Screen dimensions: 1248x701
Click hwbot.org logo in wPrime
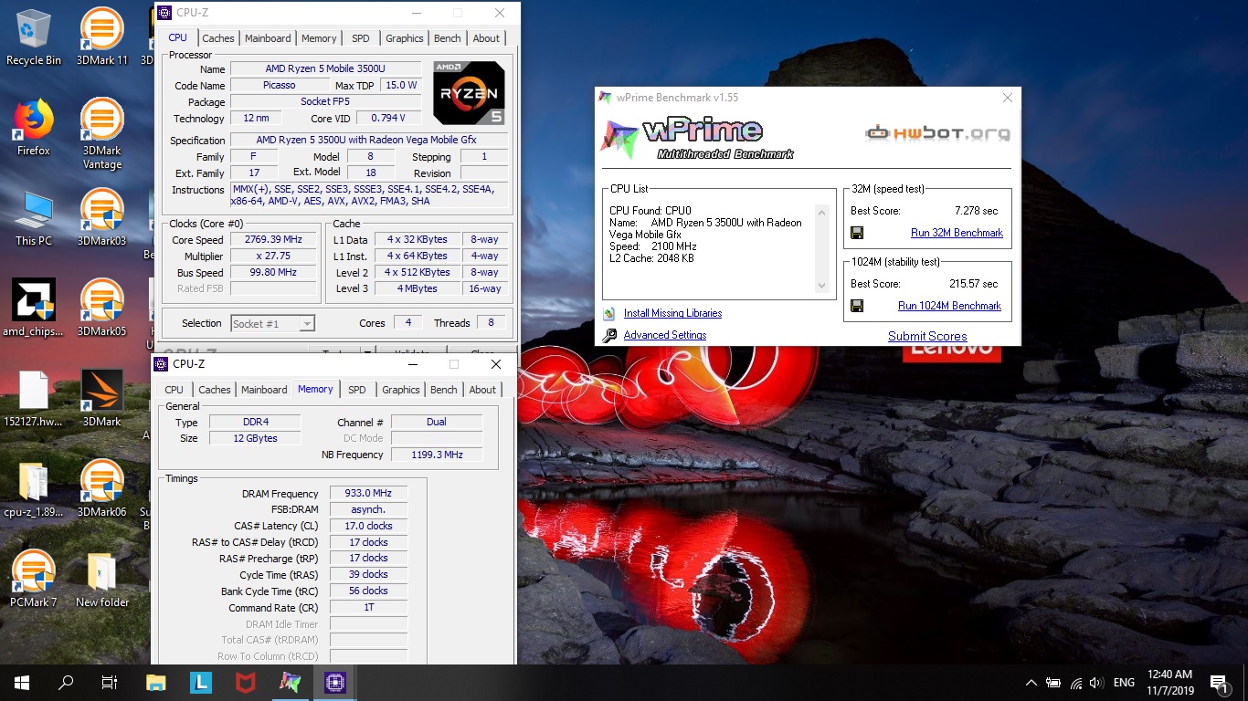pyautogui.click(x=937, y=133)
